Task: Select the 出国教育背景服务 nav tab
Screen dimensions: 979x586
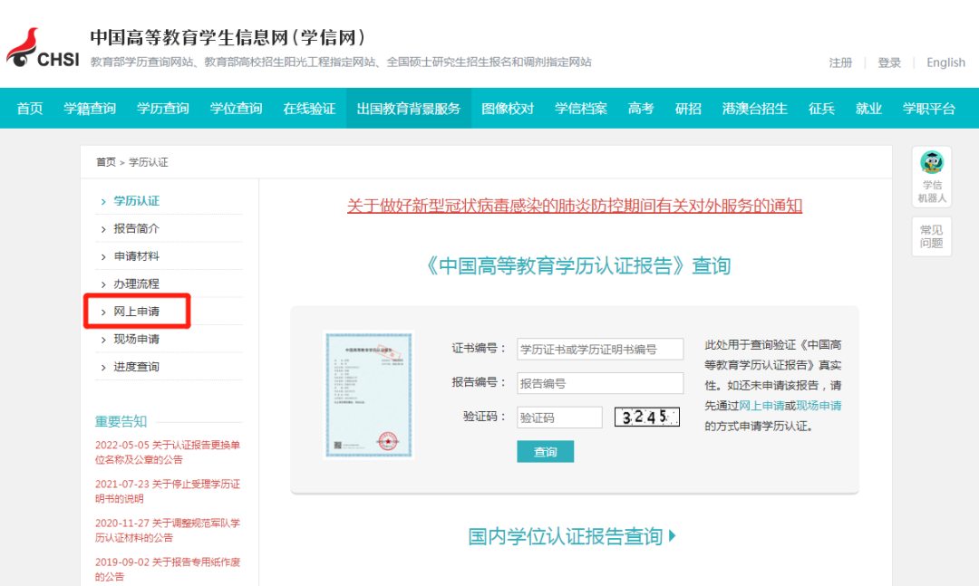Action: [x=408, y=109]
